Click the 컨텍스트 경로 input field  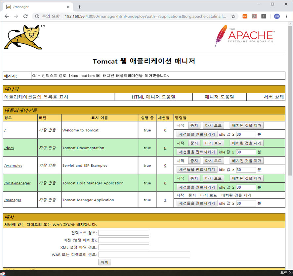pyautogui.click(x=124, y=233)
